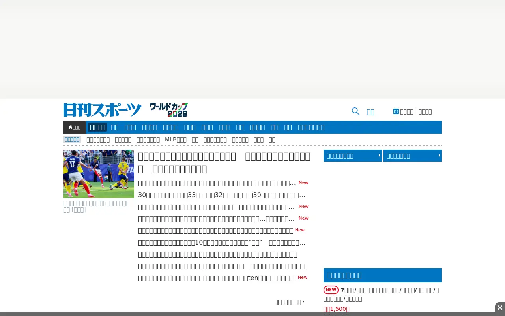Screen dimensions: 505x316
Task: Click the blue "ns" badge icon
Action: pyautogui.click(x=396, y=111)
